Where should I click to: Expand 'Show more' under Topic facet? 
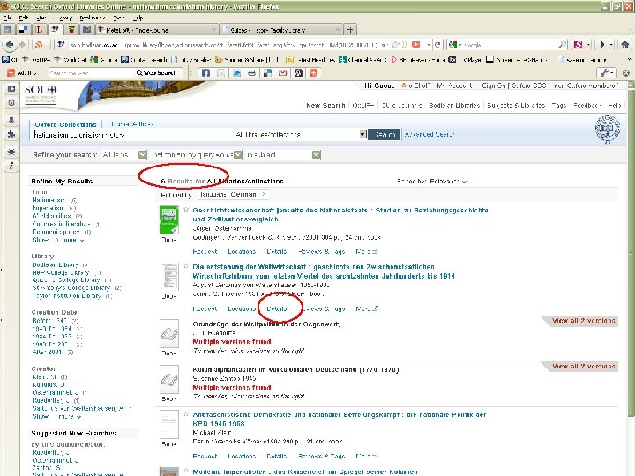point(57,240)
